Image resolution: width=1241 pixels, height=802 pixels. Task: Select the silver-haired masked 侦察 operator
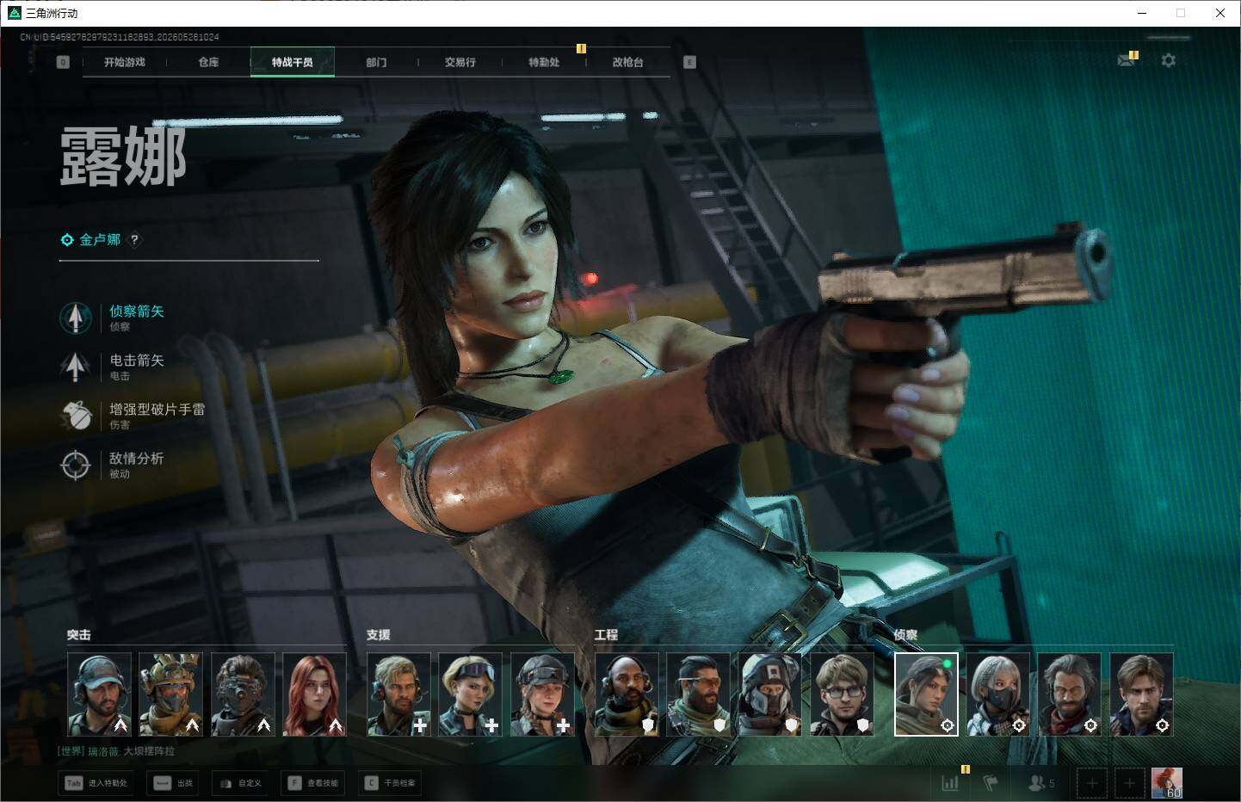[997, 694]
